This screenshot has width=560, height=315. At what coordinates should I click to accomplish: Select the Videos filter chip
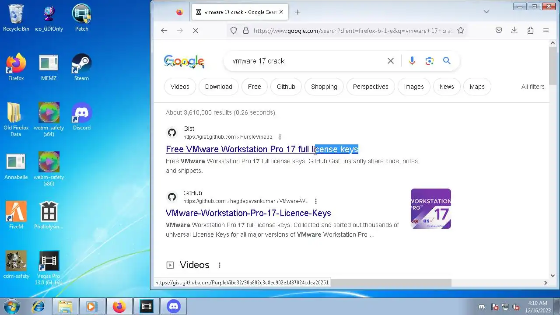pyautogui.click(x=180, y=87)
